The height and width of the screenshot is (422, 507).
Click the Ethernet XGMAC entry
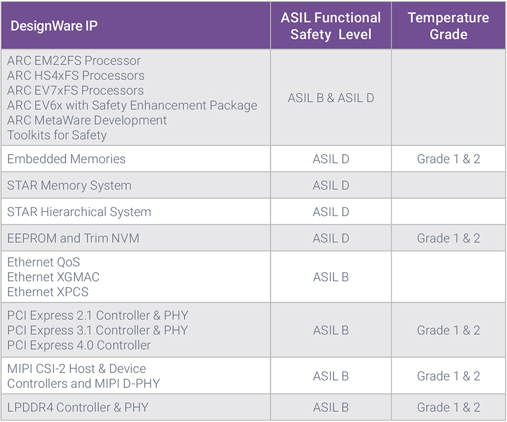(53, 277)
